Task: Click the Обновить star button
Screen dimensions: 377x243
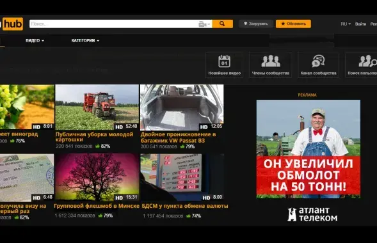Action: [293, 24]
